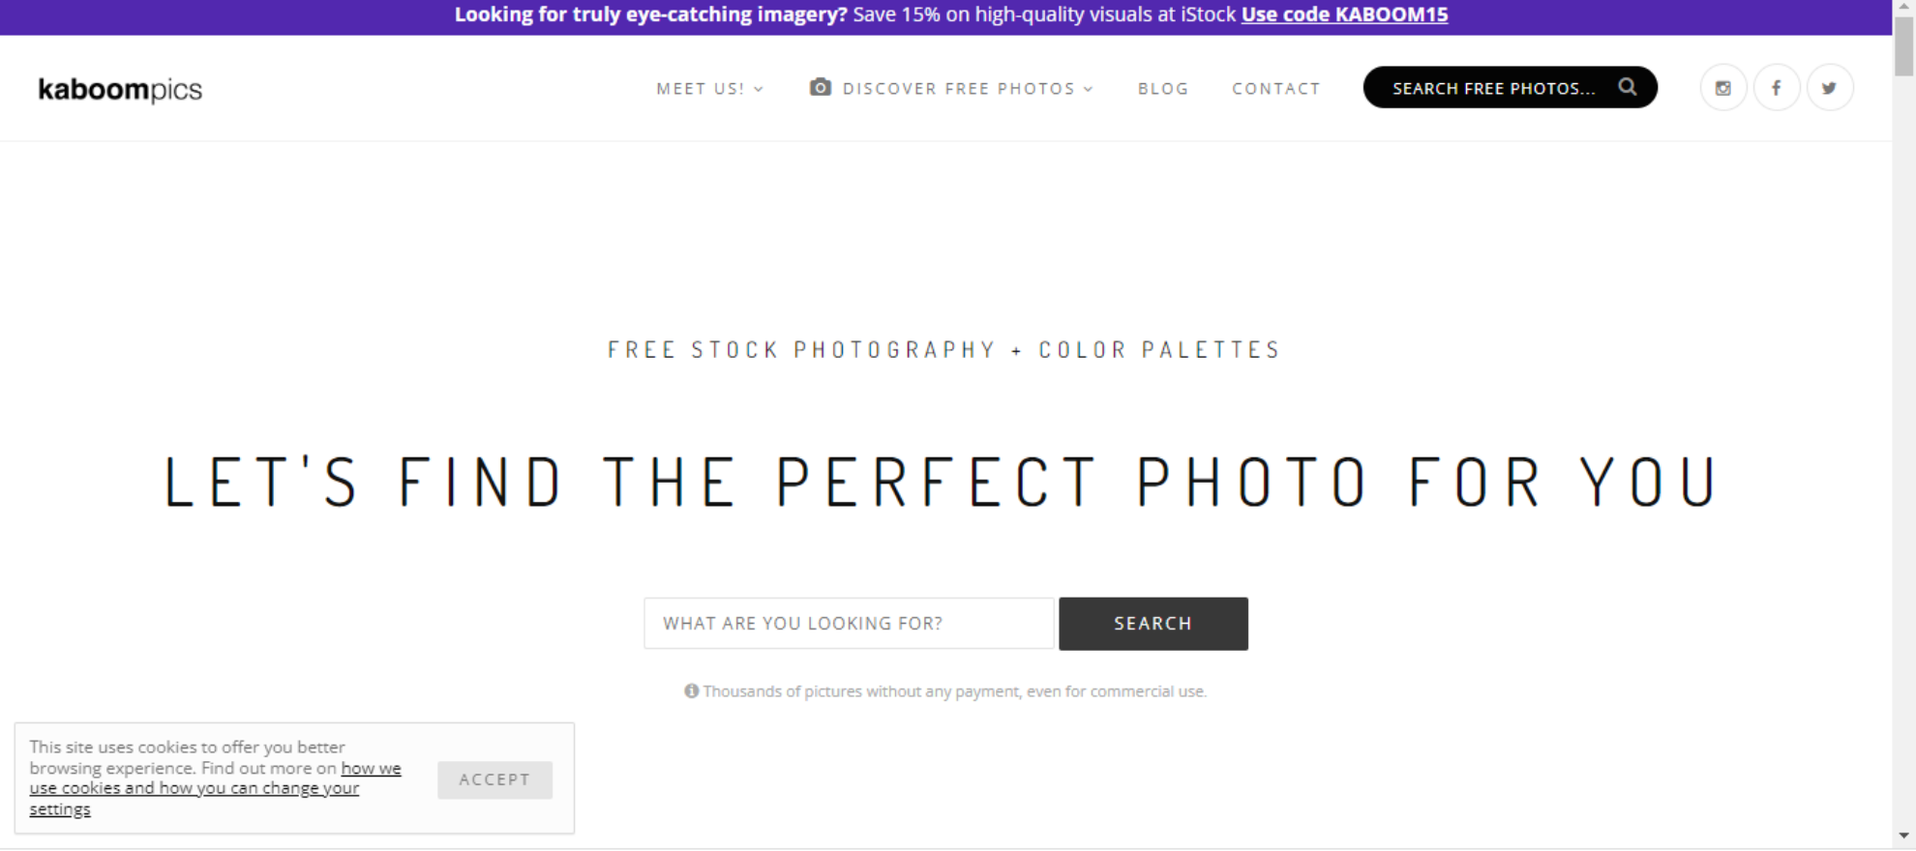Image resolution: width=1916 pixels, height=851 pixels.
Task: Focus the What are you looking for field
Action: [849, 624]
